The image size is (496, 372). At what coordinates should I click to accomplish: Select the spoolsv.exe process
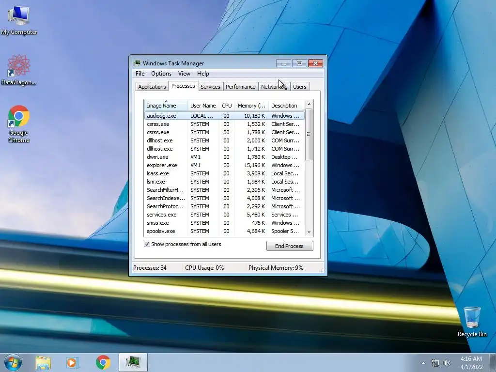click(224, 231)
